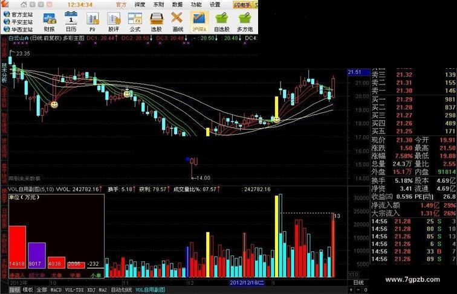
Task: Click the 14.00 low price label
Action: 203,178
